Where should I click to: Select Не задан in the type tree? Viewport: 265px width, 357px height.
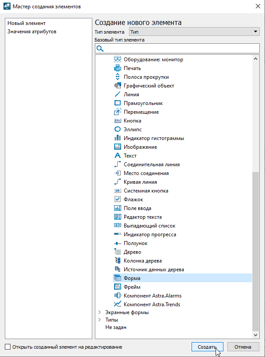[x=115, y=327]
